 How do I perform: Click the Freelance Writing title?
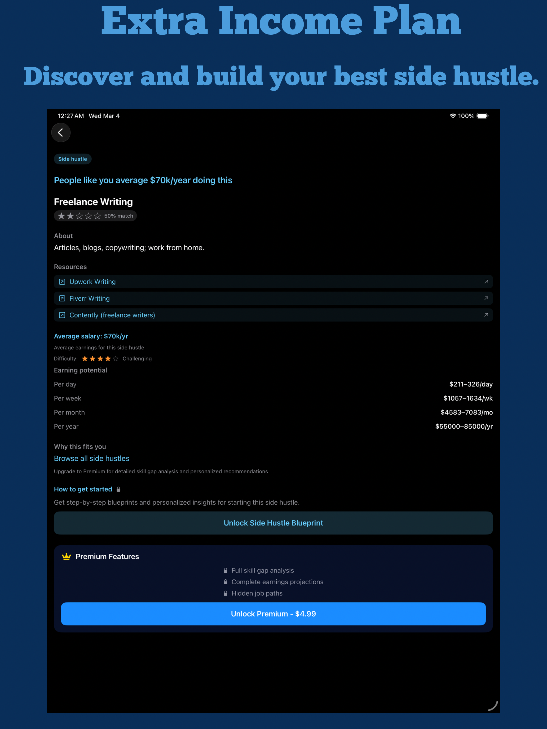(93, 202)
